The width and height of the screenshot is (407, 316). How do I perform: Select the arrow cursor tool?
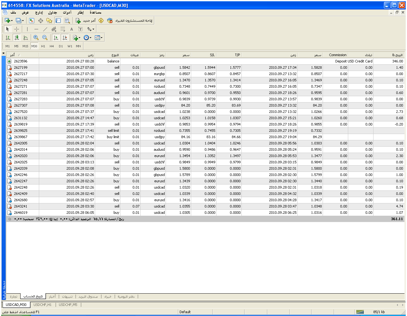[8, 29]
